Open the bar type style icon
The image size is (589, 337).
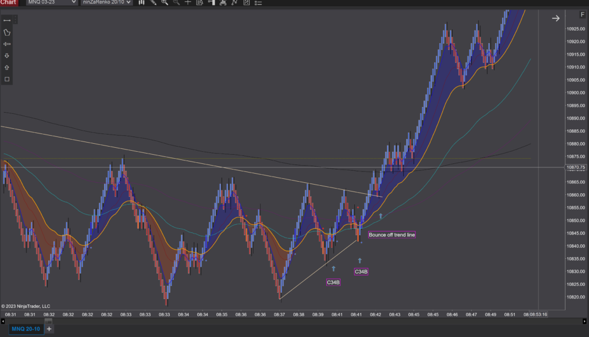[141, 3]
